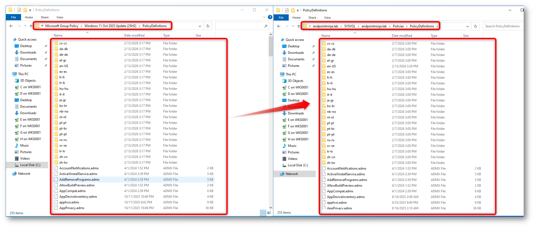The width and height of the screenshot is (535, 228).
Task: Refresh the Group Policy window folder view
Action: [208, 26]
